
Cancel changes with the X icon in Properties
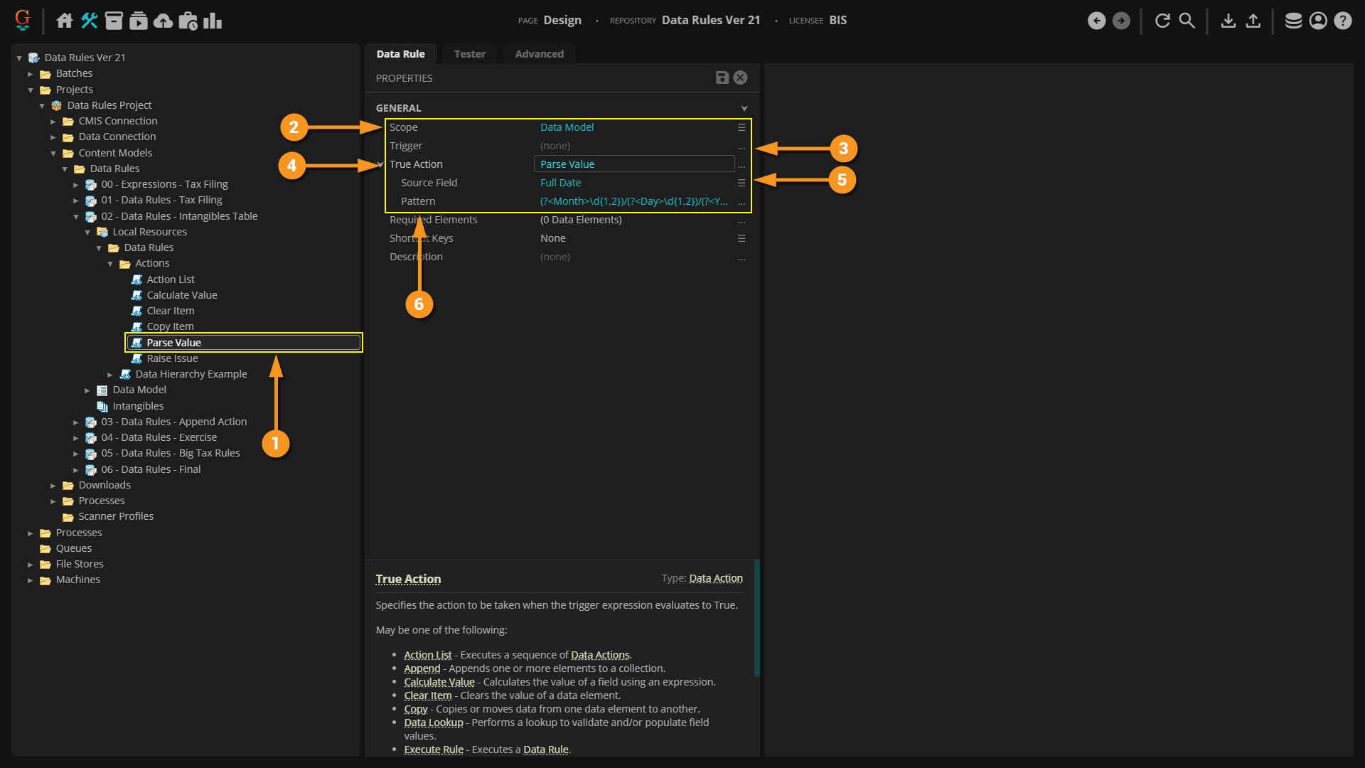pos(740,78)
